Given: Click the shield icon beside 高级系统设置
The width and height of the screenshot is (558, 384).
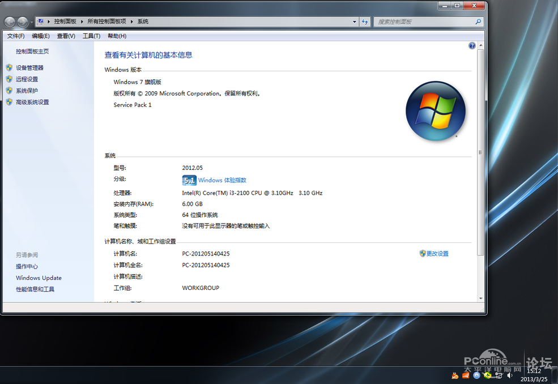Looking at the screenshot, I should coord(9,102).
